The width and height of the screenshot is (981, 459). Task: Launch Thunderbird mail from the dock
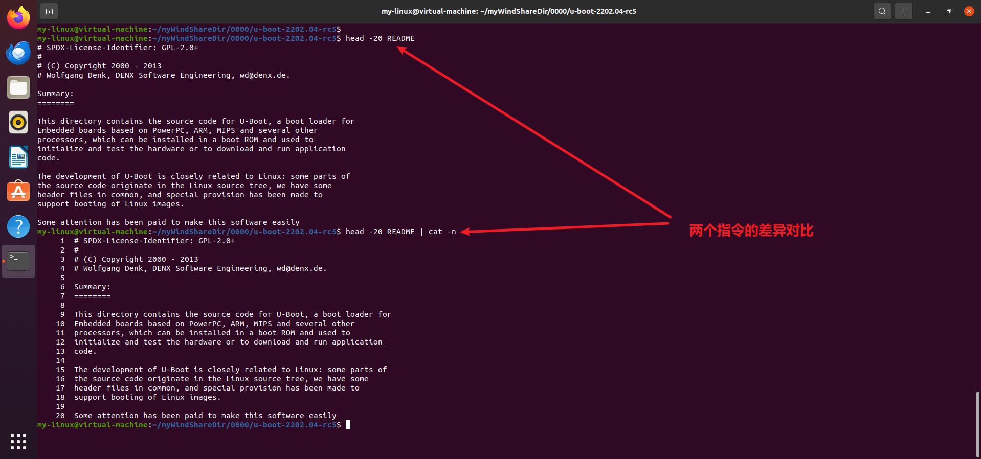(18, 53)
